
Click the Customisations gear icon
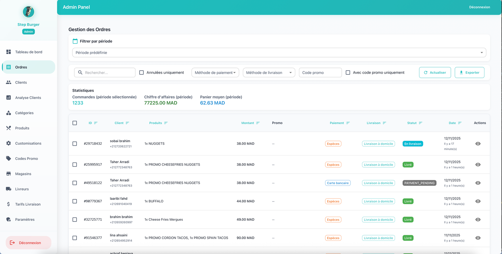(8, 143)
